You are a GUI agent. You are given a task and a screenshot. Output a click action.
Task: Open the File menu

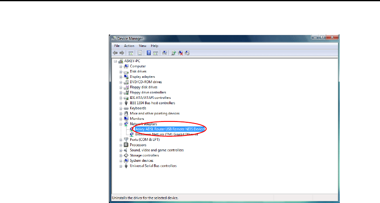[117, 46]
